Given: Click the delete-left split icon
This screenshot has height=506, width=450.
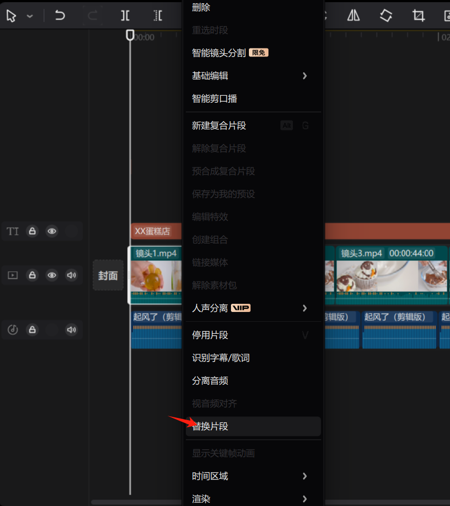Looking at the screenshot, I should [x=158, y=15].
